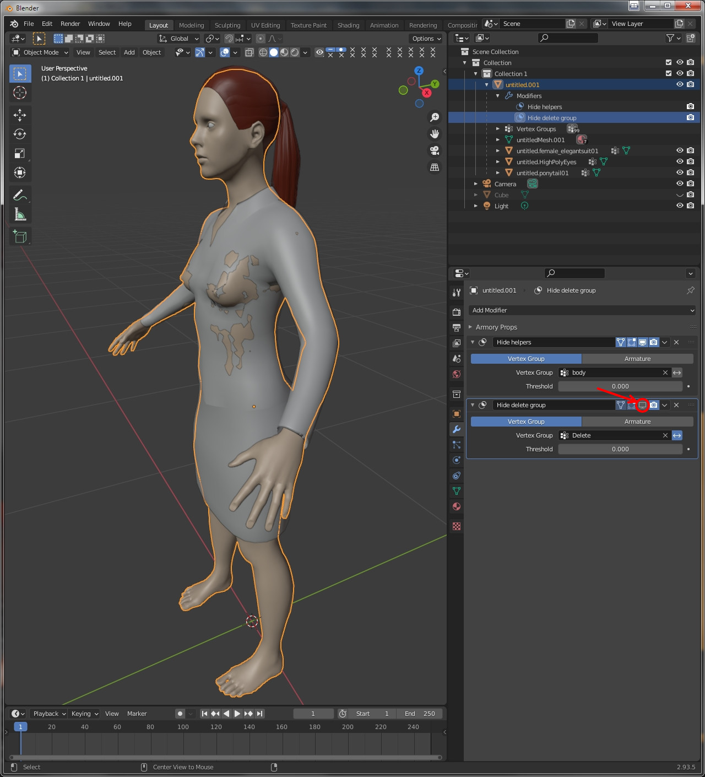Select the Add Cube tool

[x=20, y=236]
